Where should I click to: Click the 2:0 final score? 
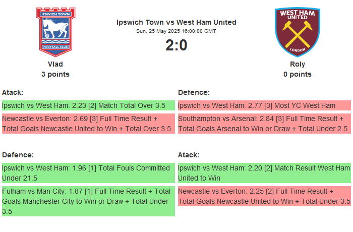[177, 45]
